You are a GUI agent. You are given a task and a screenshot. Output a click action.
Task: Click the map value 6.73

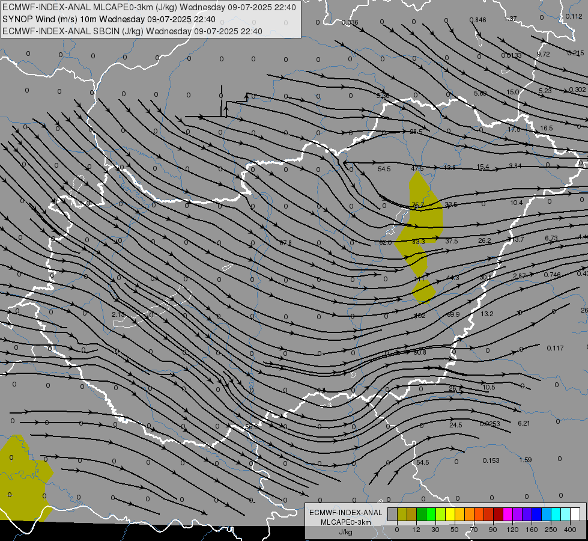pos(551,238)
